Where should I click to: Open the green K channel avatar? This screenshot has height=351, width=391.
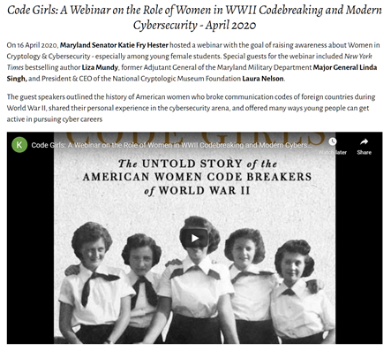point(19,145)
